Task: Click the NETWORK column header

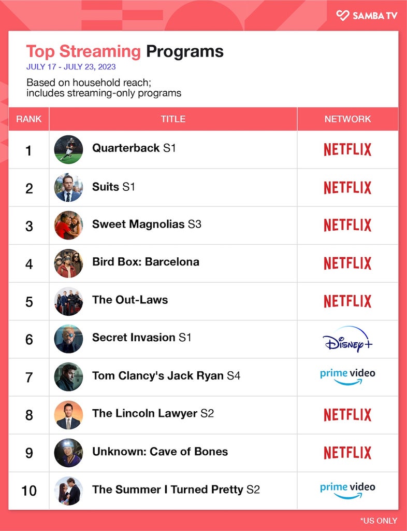Action: (x=347, y=119)
